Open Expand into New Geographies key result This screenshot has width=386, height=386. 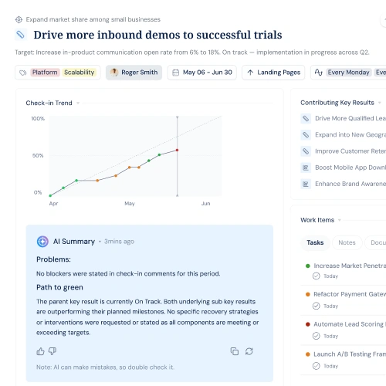pos(350,135)
